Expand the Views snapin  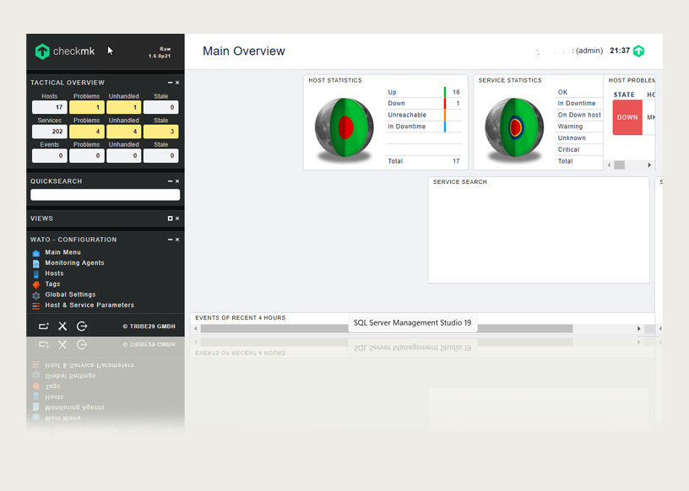170,219
